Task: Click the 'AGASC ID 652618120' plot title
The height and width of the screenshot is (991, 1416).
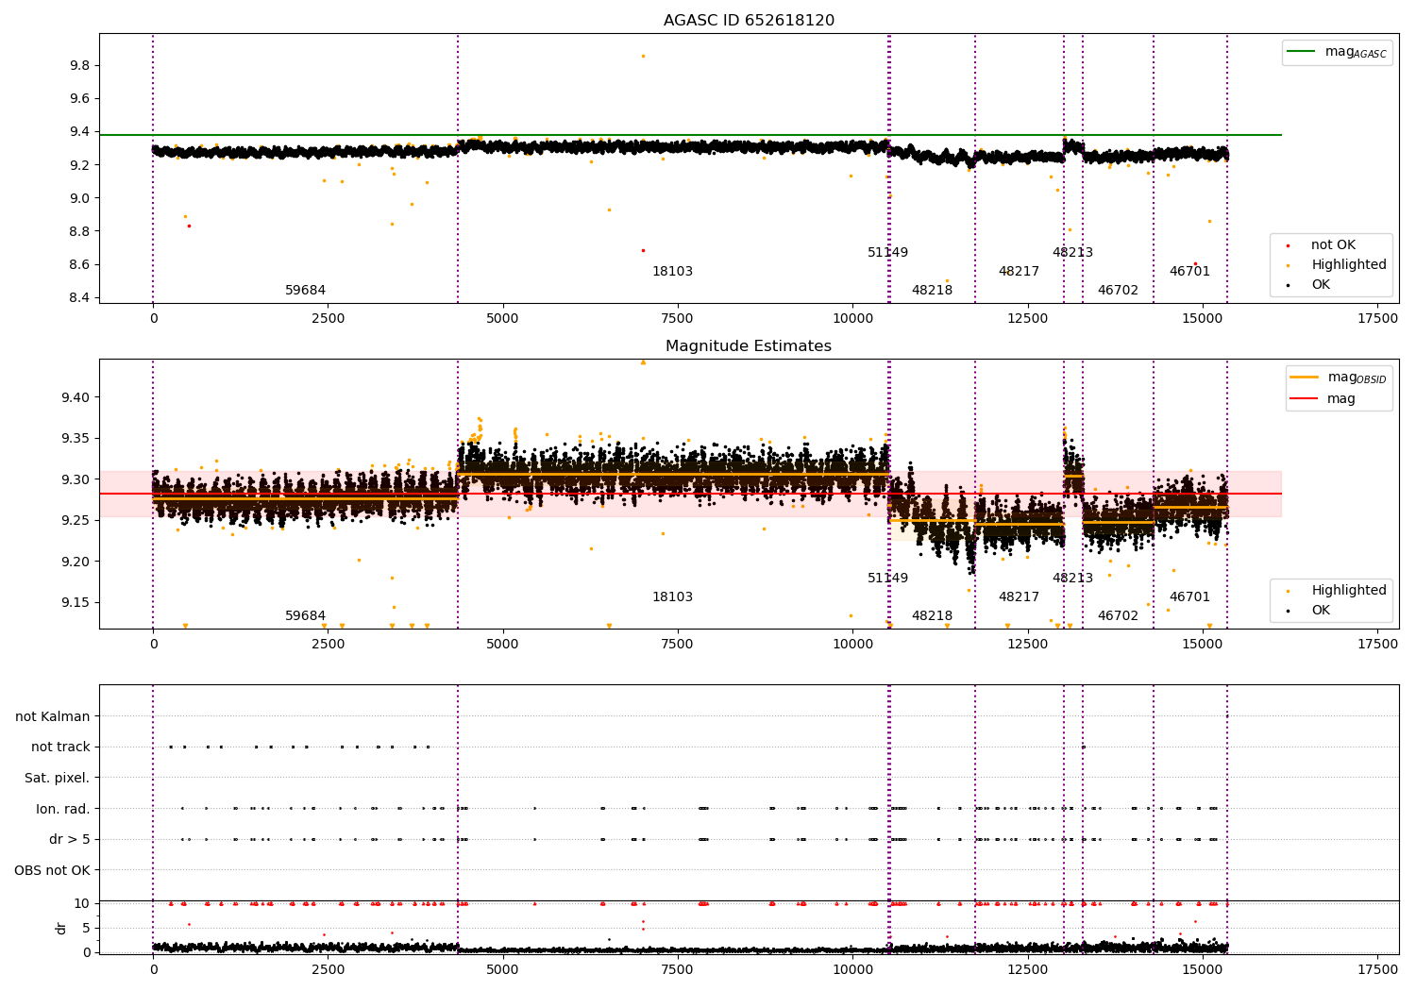Action: tap(749, 21)
